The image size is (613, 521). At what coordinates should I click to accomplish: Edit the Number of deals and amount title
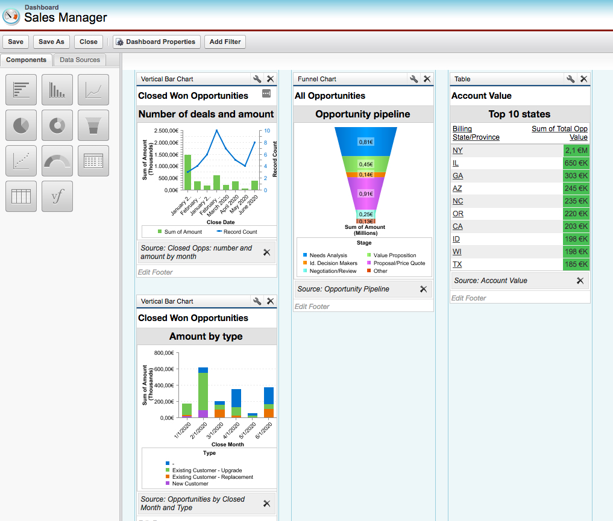206,114
